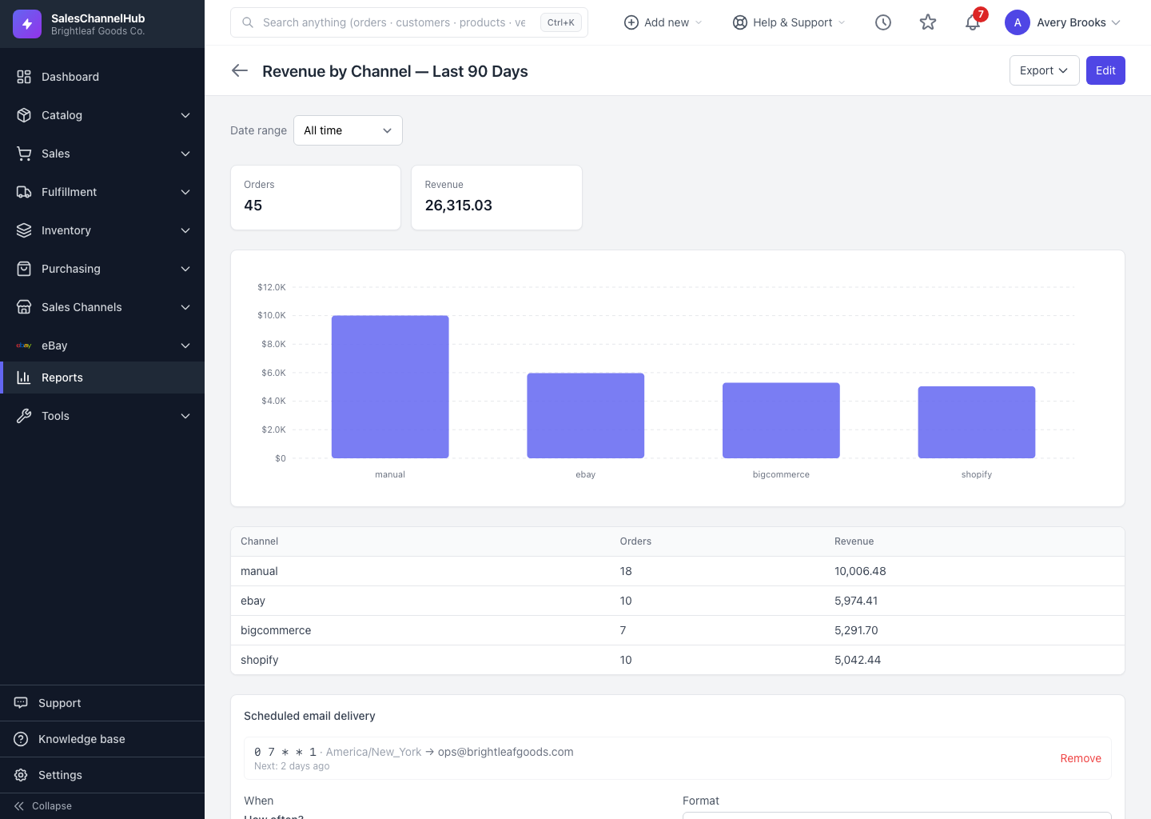
Task: Click the SalesChannelHub lightning logo
Action: 27,24
